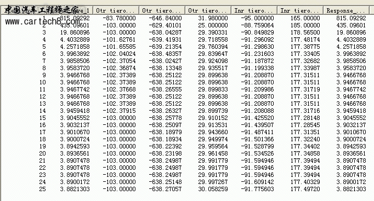Click the Otr tiero header above 31.980000
Viewport: 374px width, 201px height.
[208, 10]
